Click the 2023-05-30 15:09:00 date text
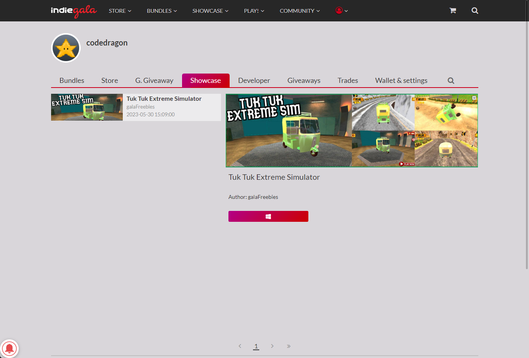529x358 pixels. tap(150, 114)
